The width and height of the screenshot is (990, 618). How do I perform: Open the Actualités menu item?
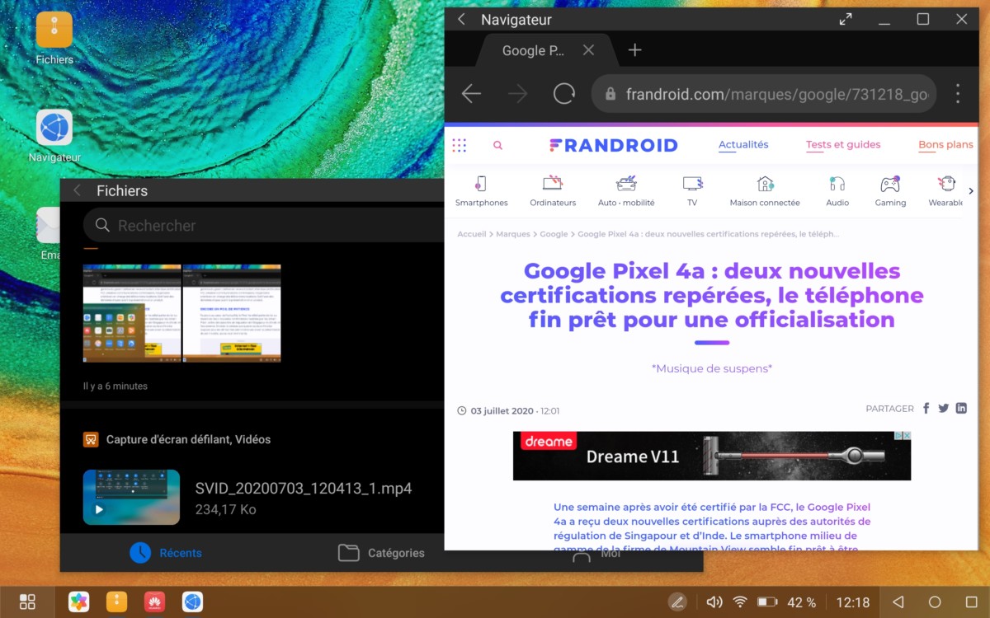[743, 145]
